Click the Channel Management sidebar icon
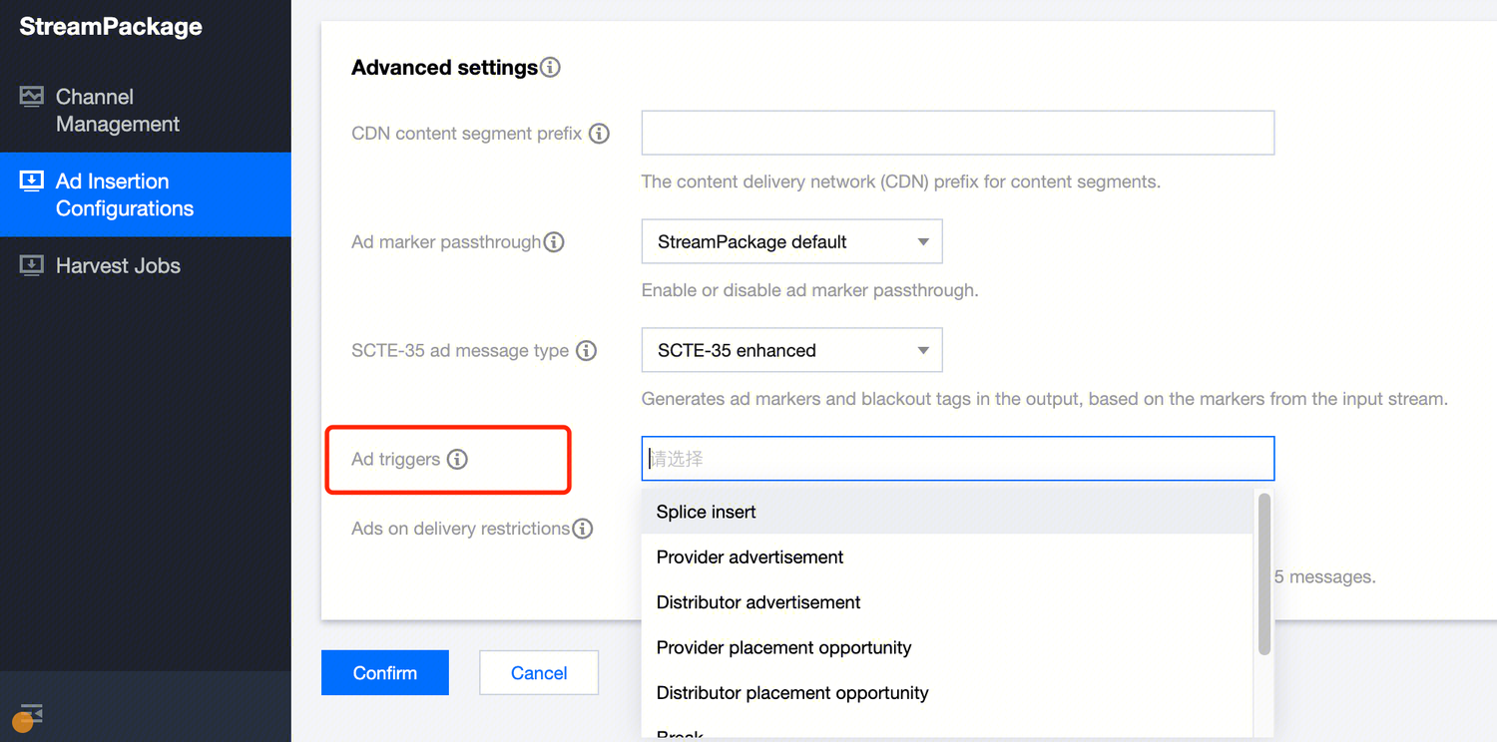The height and width of the screenshot is (742, 1497). [x=32, y=97]
